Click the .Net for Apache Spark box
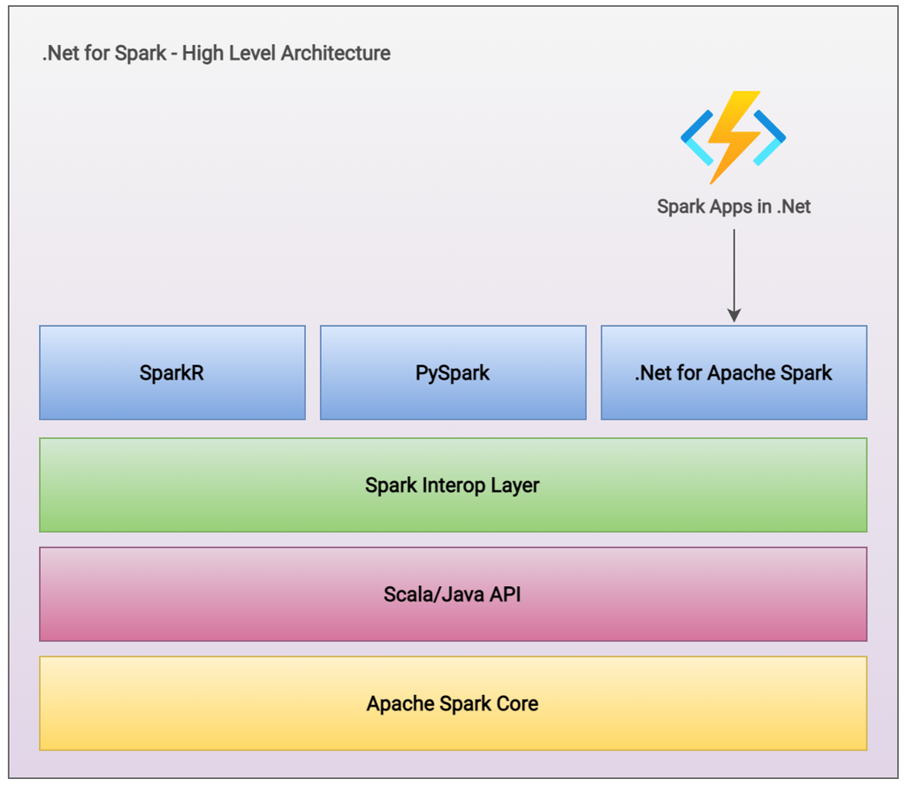This screenshot has width=904, height=786. click(734, 372)
